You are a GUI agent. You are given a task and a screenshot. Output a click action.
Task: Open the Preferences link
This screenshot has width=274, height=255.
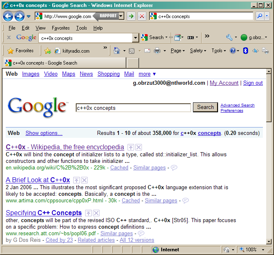[x=232, y=111]
